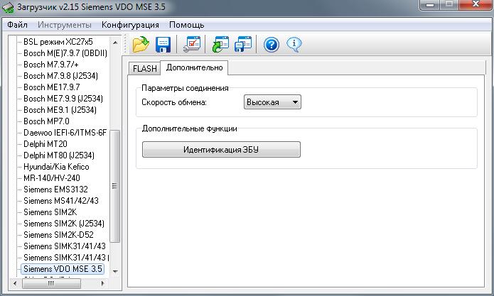Select Hyundai/Kia Kefico entry
Image resolution: width=494 pixels, height=296 pixels.
pyautogui.click(x=56, y=166)
